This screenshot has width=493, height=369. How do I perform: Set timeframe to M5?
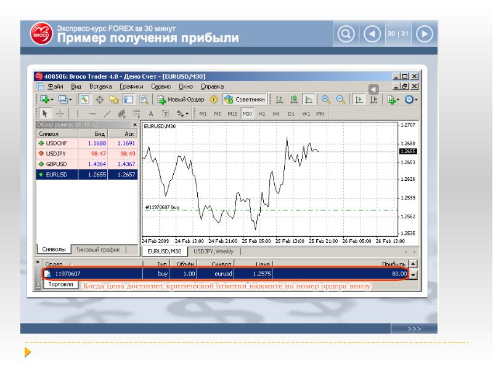pos(218,114)
